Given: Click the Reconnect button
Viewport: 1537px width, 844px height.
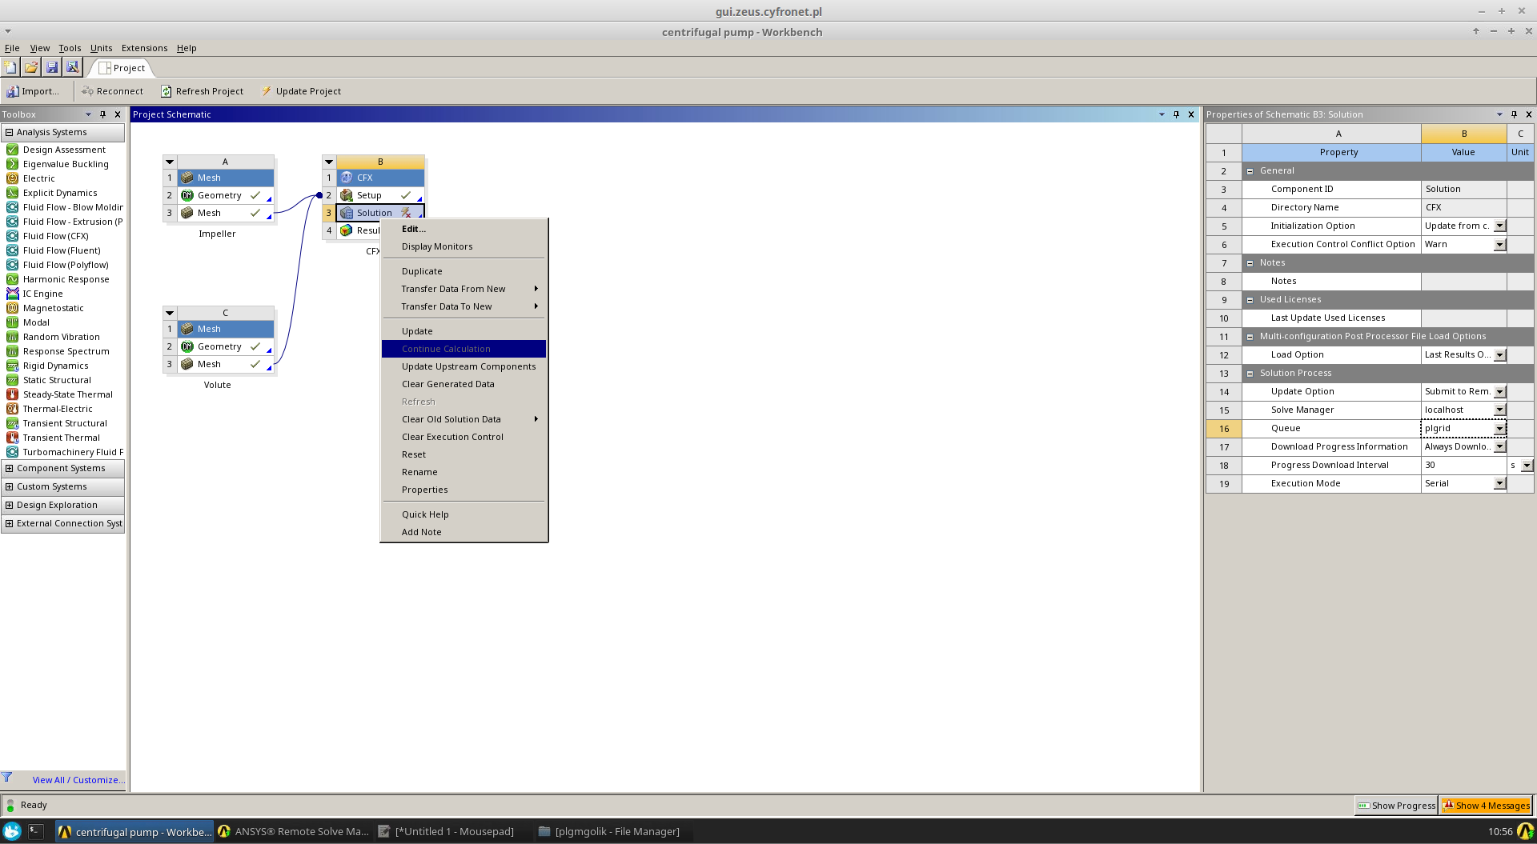Looking at the screenshot, I should click(x=112, y=91).
